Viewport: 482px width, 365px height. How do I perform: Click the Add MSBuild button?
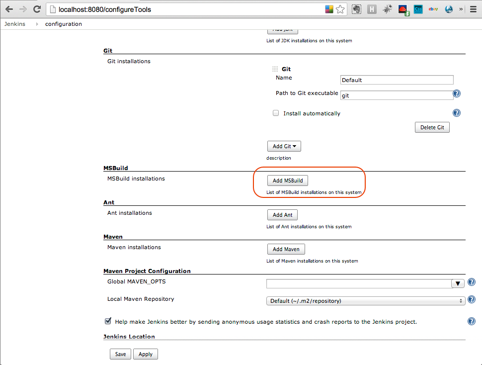pyautogui.click(x=287, y=181)
